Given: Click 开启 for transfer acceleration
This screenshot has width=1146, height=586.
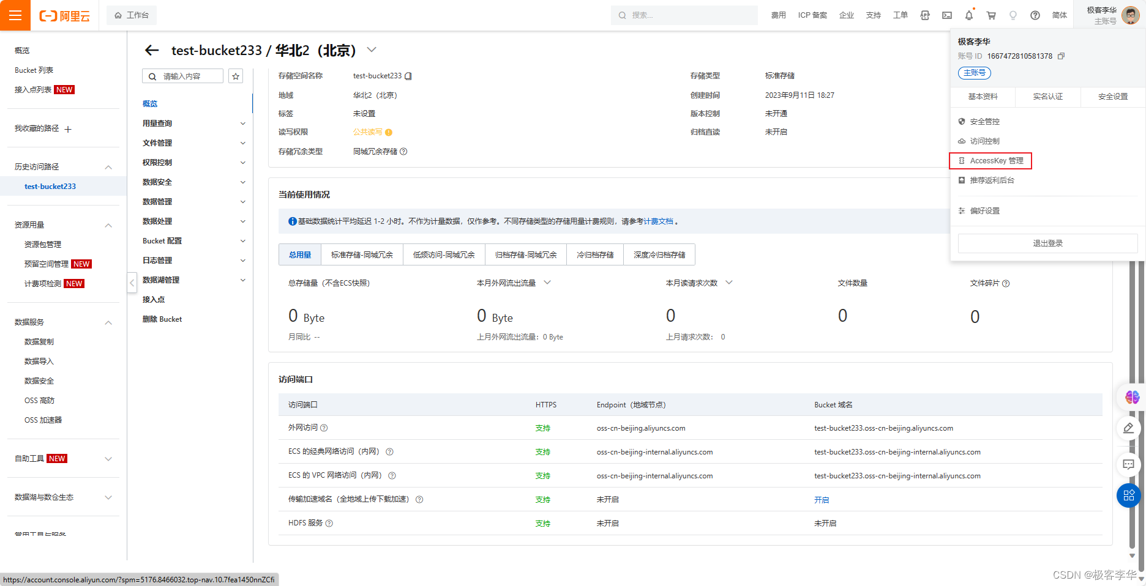Looking at the screenshot, I should 822,500.
